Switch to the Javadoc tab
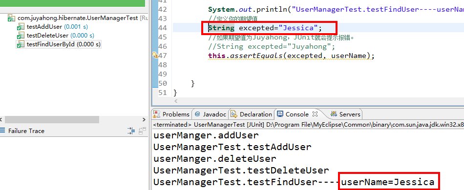Image resolution: width=464 pixels, height=190 pixels. 211,114
